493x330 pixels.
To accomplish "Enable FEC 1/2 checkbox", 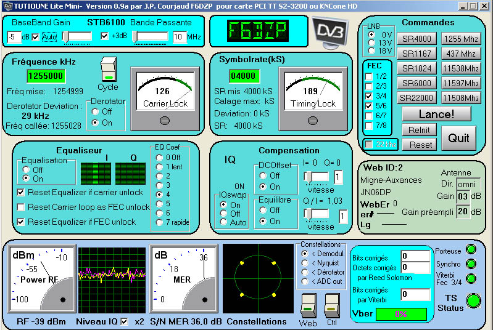I will (368, 76).
